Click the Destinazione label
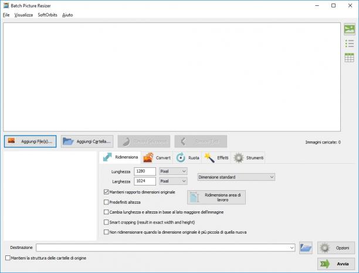 click(21, 248)
